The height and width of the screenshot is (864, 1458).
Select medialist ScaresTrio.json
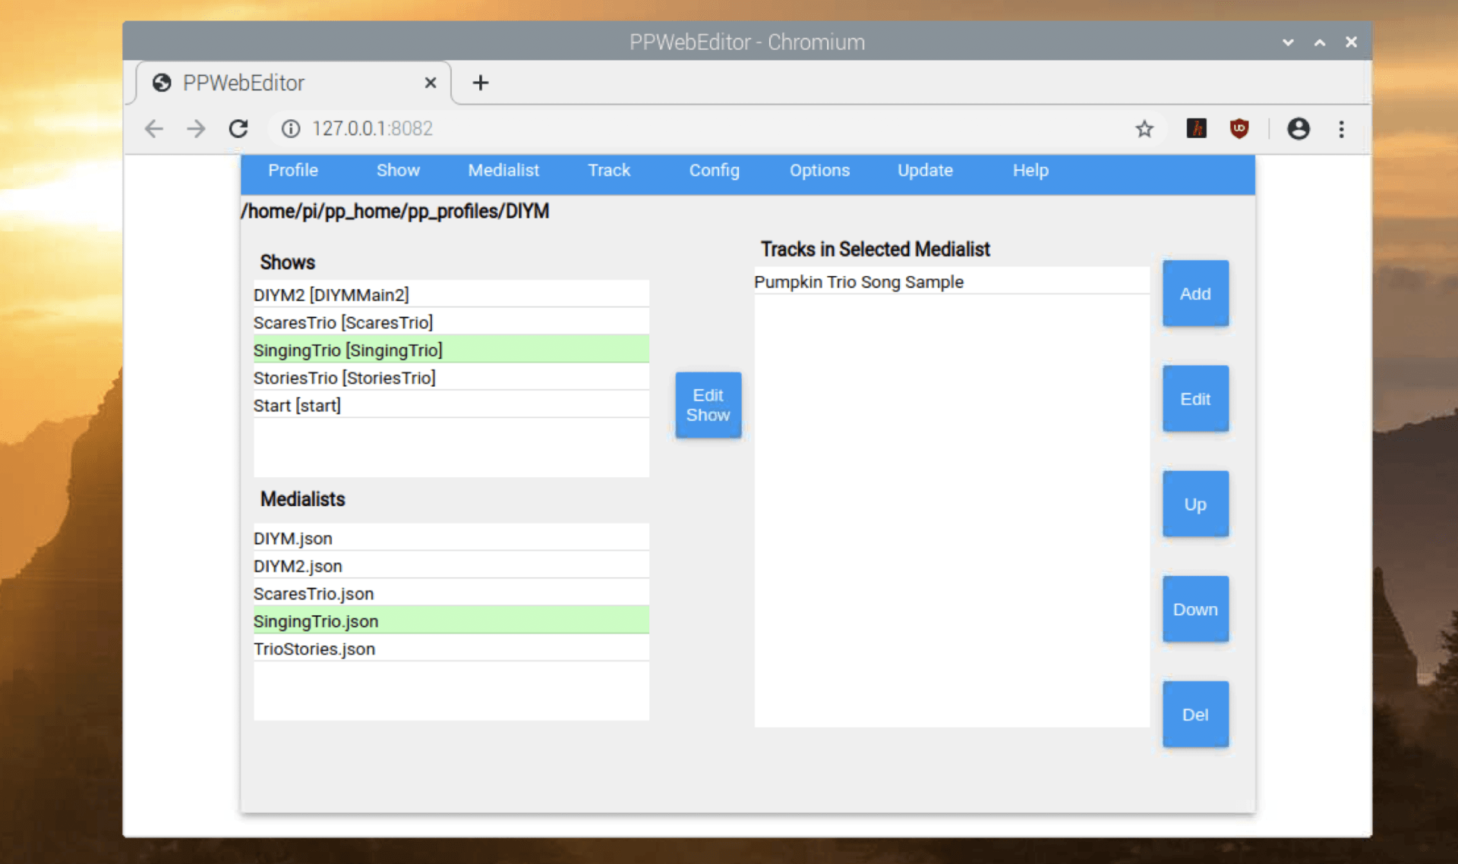click(x=451, y=593)
